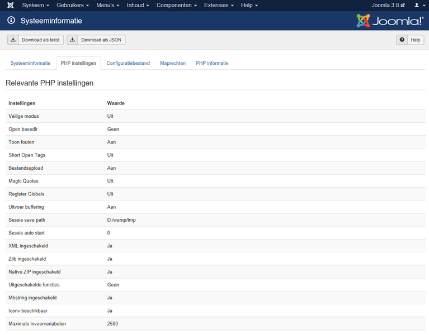The height and width of the screenshot is (335, 429).
Task: Select the Mbstring ingeschakeld label
Action: (x=32, y=298)
